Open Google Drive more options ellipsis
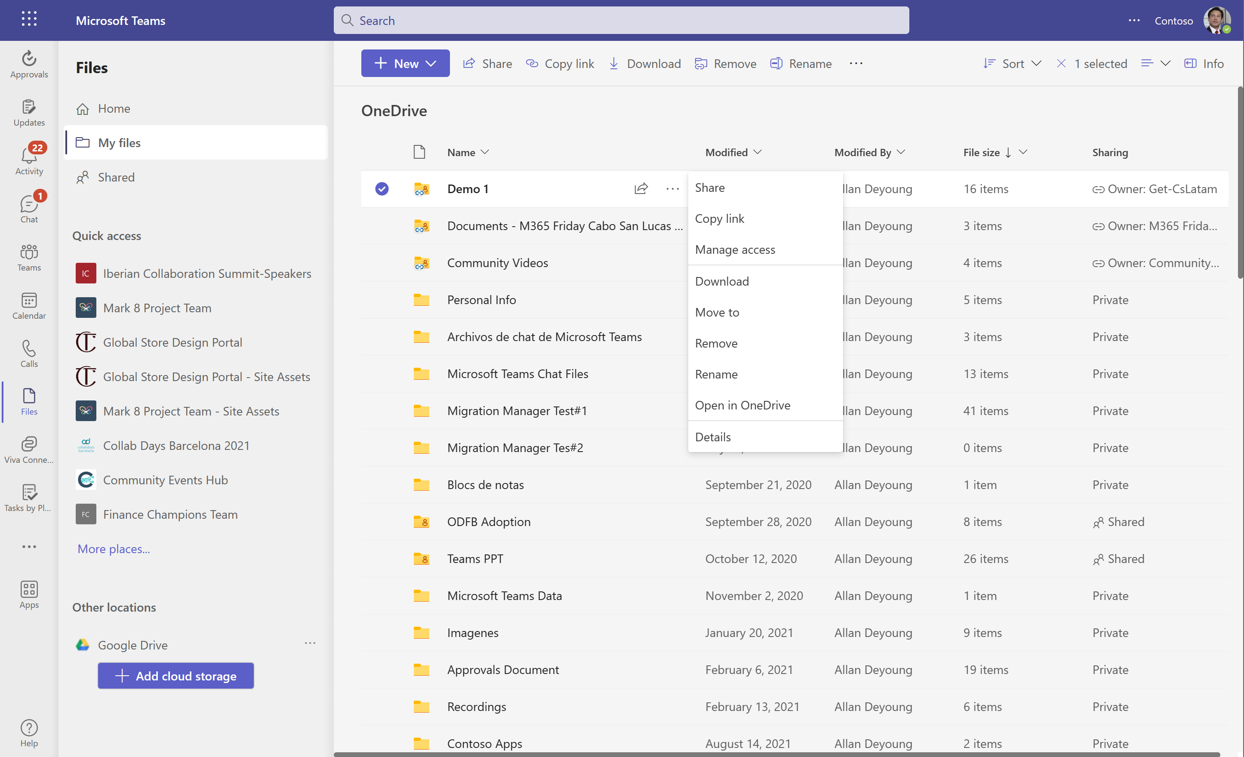The height and width of the screenshot is (757, 1244). pyautogui.click(x=310, y=643)
